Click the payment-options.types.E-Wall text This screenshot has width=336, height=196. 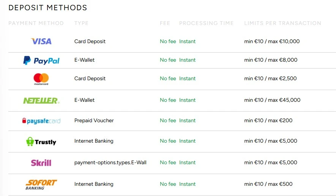[110, 162]
